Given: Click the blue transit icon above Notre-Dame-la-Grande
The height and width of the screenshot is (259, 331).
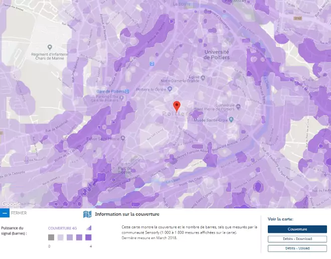Looking at the screenshot, I should (152, 64).
